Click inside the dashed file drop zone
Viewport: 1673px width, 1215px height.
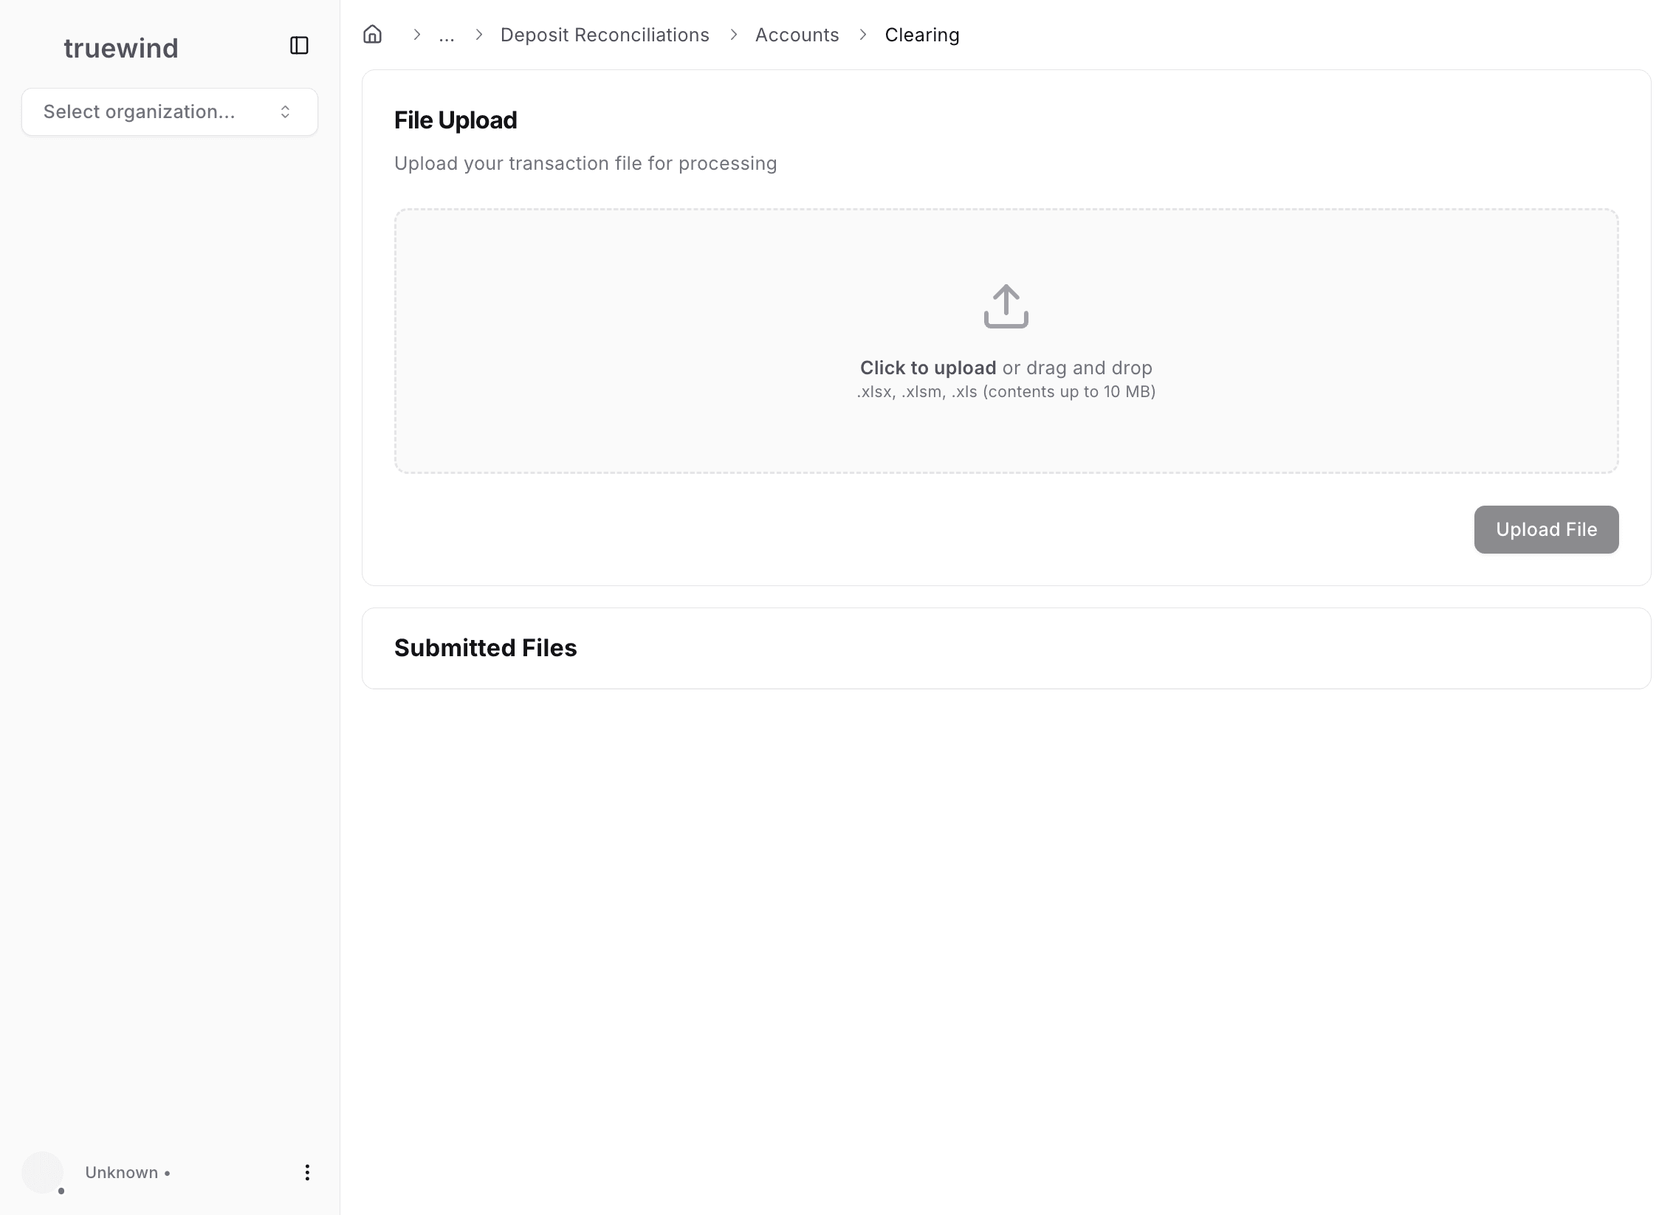[1006, 341]
